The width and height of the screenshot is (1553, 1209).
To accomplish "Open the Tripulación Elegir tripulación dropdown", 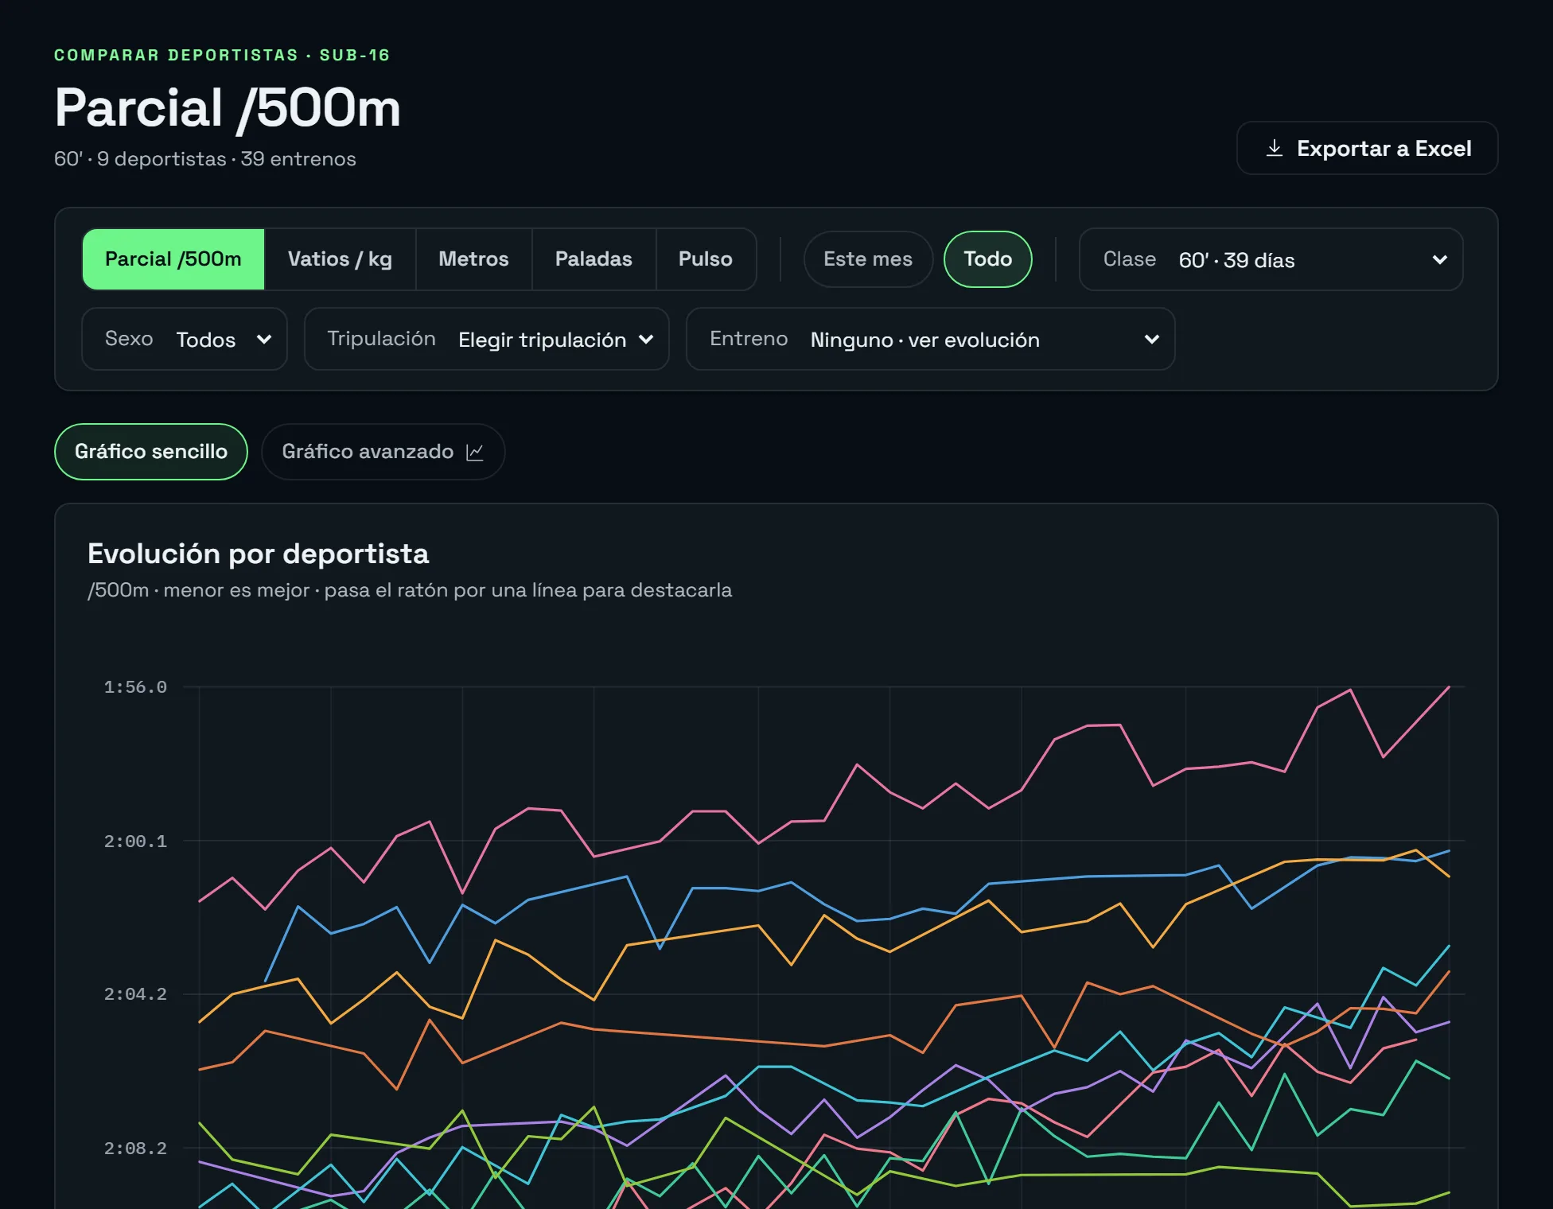I will 486,339.
